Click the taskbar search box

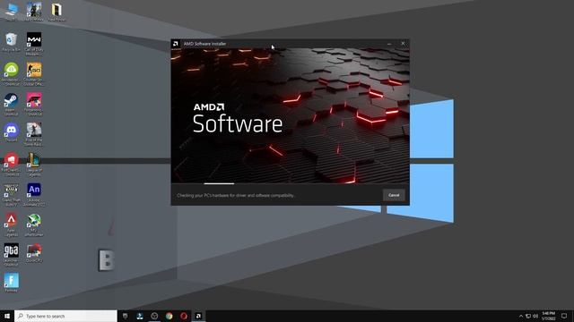[65, 316]
